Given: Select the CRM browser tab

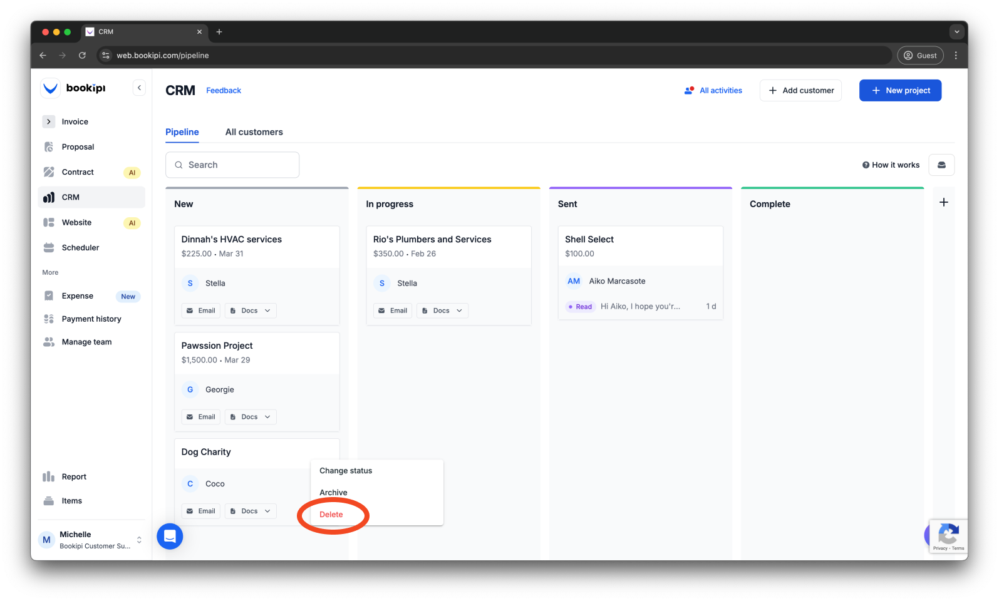Looking at the screenshot, I should point(144,31).
